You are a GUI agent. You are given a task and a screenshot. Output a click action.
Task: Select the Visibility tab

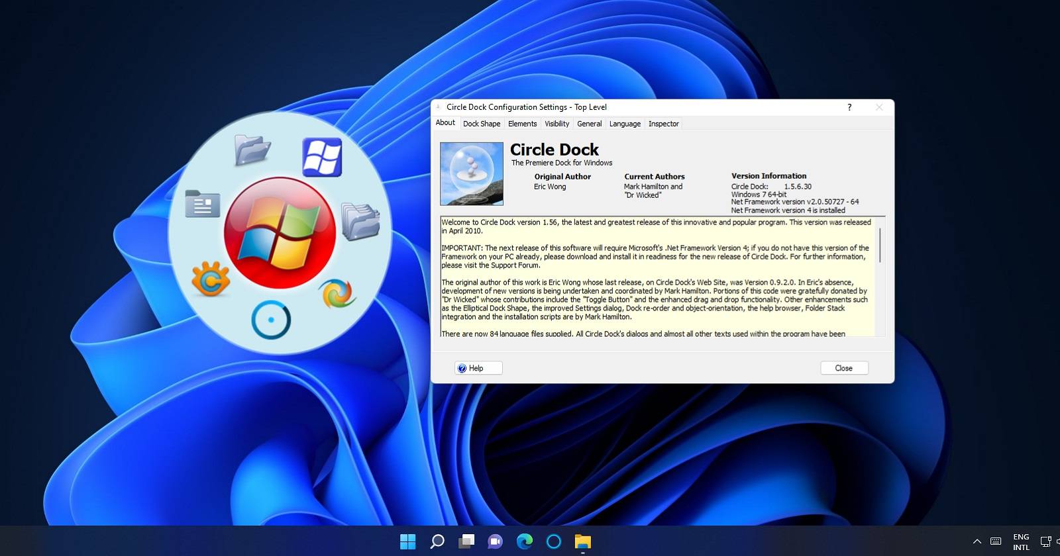point(556,124)
